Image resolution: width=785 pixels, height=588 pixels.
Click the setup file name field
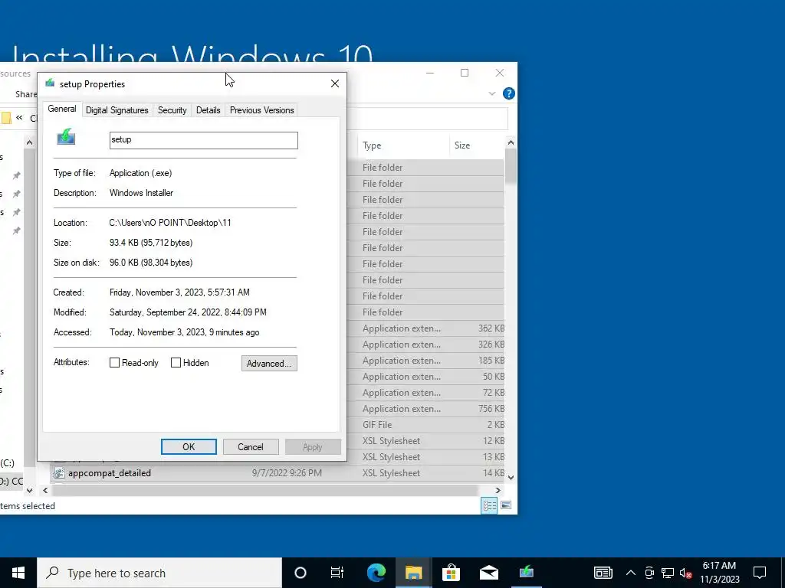tap(204, 140)
